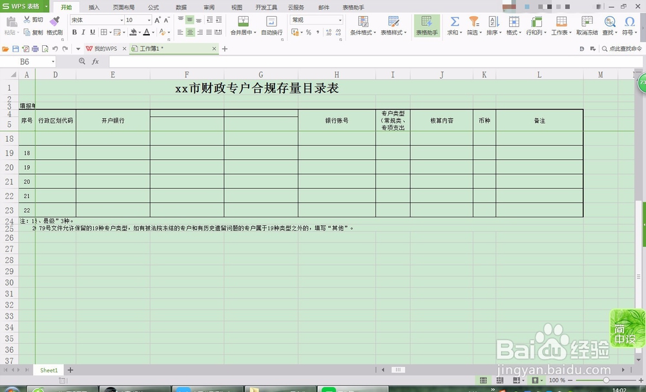Image resolution: width=646 pixels, height=392 pixels.
Task: Click the fill color bucket swatch
Action: click(133, 32)
